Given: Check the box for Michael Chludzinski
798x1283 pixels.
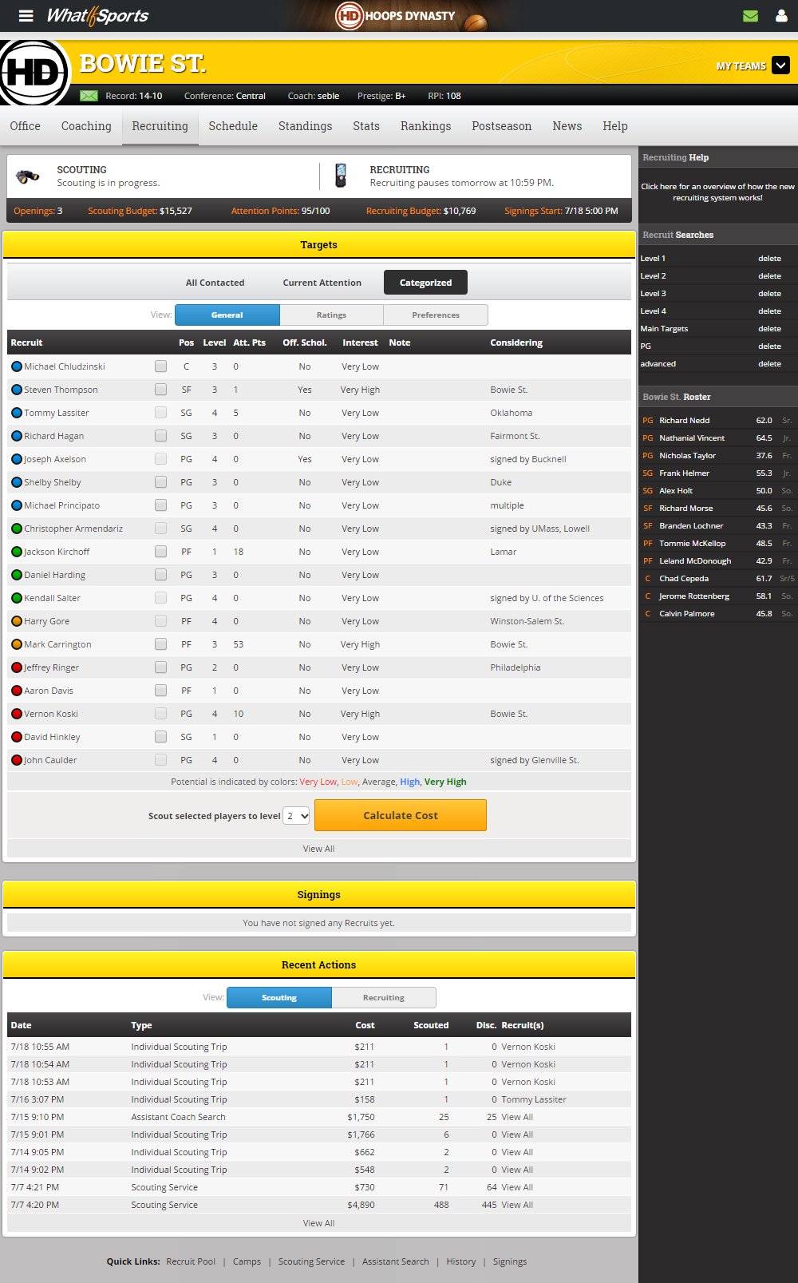Looking at the screenshot, I should click(x=161, y=366).
